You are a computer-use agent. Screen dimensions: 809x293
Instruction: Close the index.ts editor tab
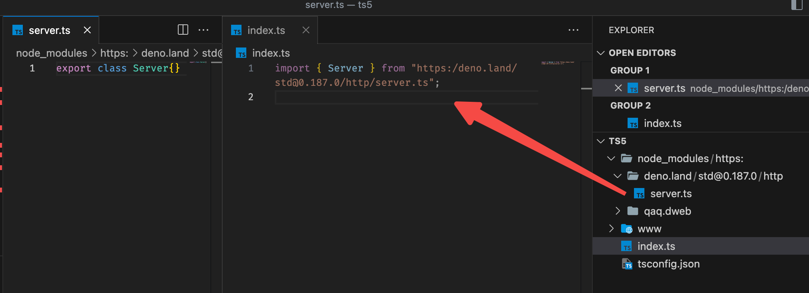click(306, 30)
